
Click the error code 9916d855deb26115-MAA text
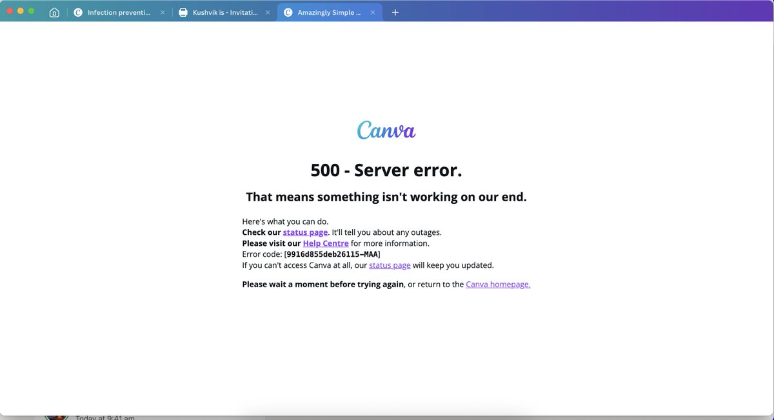click(x=333, y=254)
